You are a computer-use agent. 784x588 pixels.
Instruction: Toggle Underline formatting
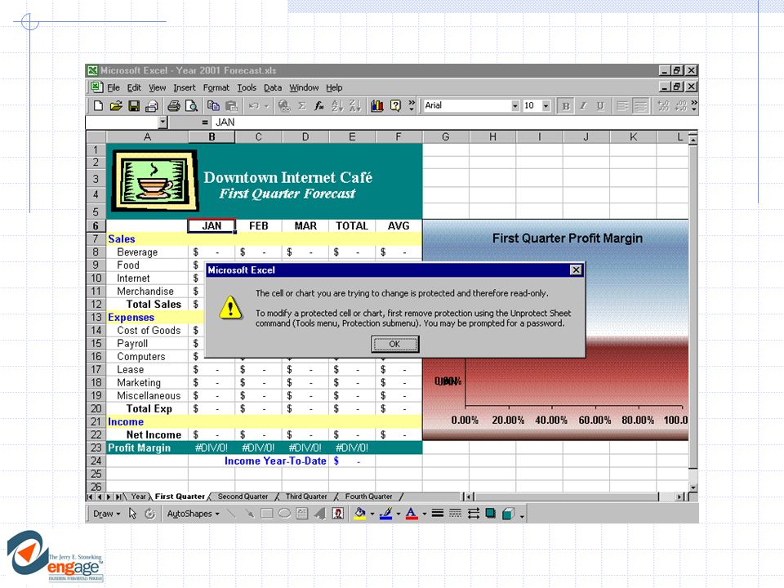click(x=600, y=105)
